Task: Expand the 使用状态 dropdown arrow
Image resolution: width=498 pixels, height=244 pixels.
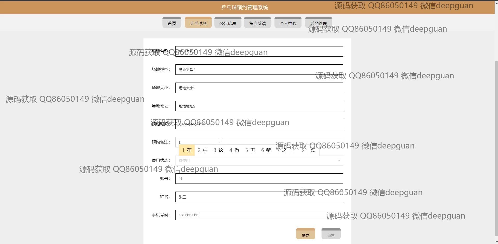Action: pos(339,160)
